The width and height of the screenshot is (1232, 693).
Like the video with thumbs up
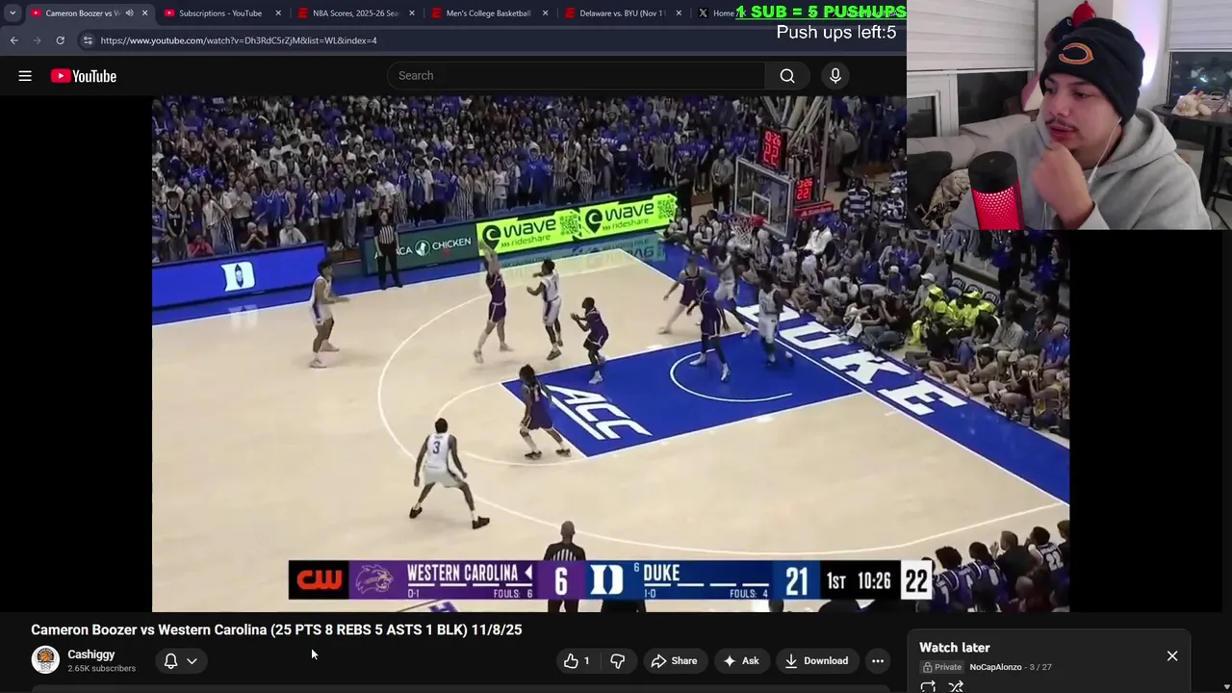[x=576, y=660]
